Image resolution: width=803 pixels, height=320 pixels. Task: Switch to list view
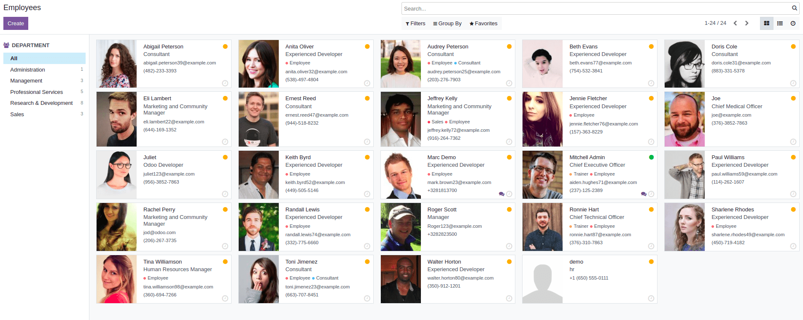(780, 24)
